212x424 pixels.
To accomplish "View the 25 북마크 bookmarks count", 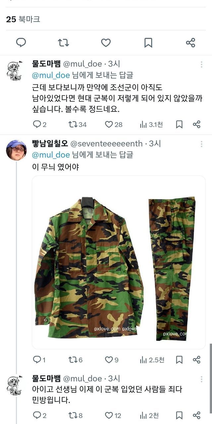I will point(23,19).
